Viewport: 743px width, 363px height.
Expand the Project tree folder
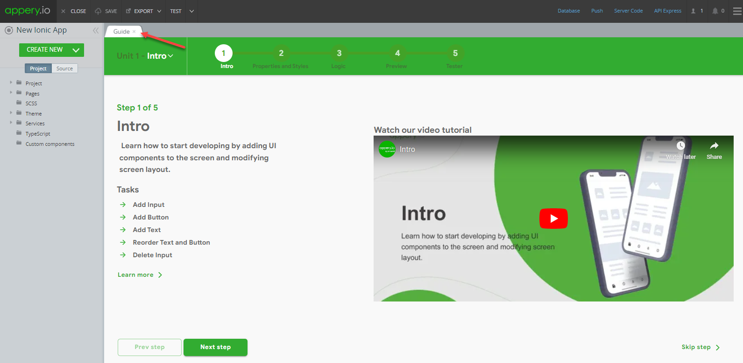(11, 82)
